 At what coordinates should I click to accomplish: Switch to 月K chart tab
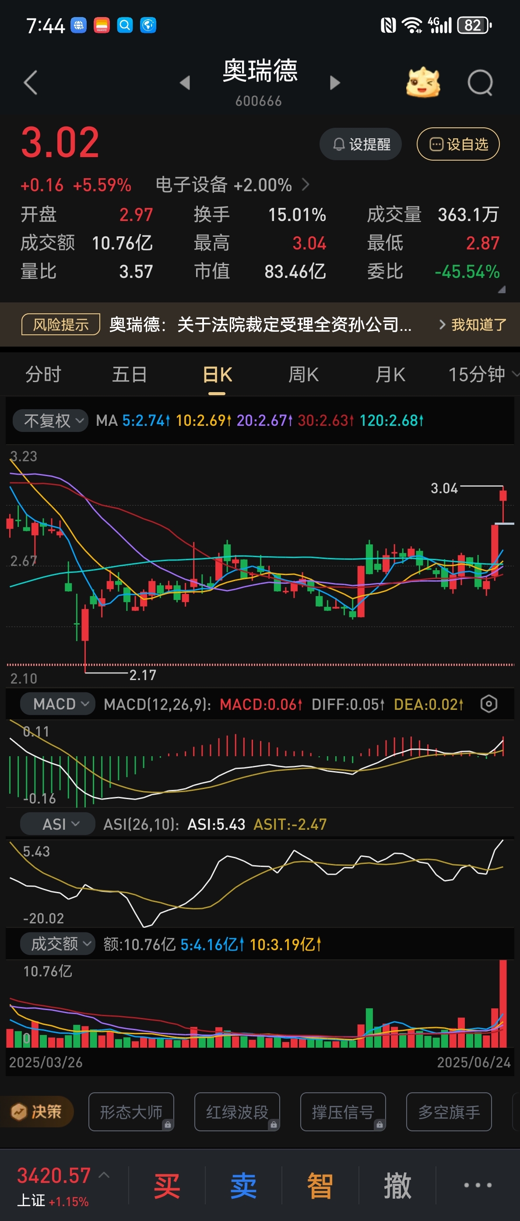coord(390,375)
